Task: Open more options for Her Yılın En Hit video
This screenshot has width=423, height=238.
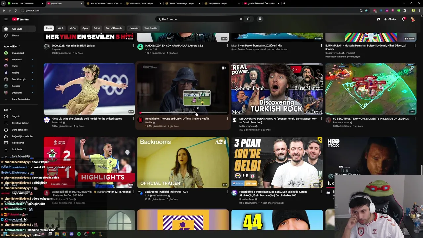Action: 134,46
